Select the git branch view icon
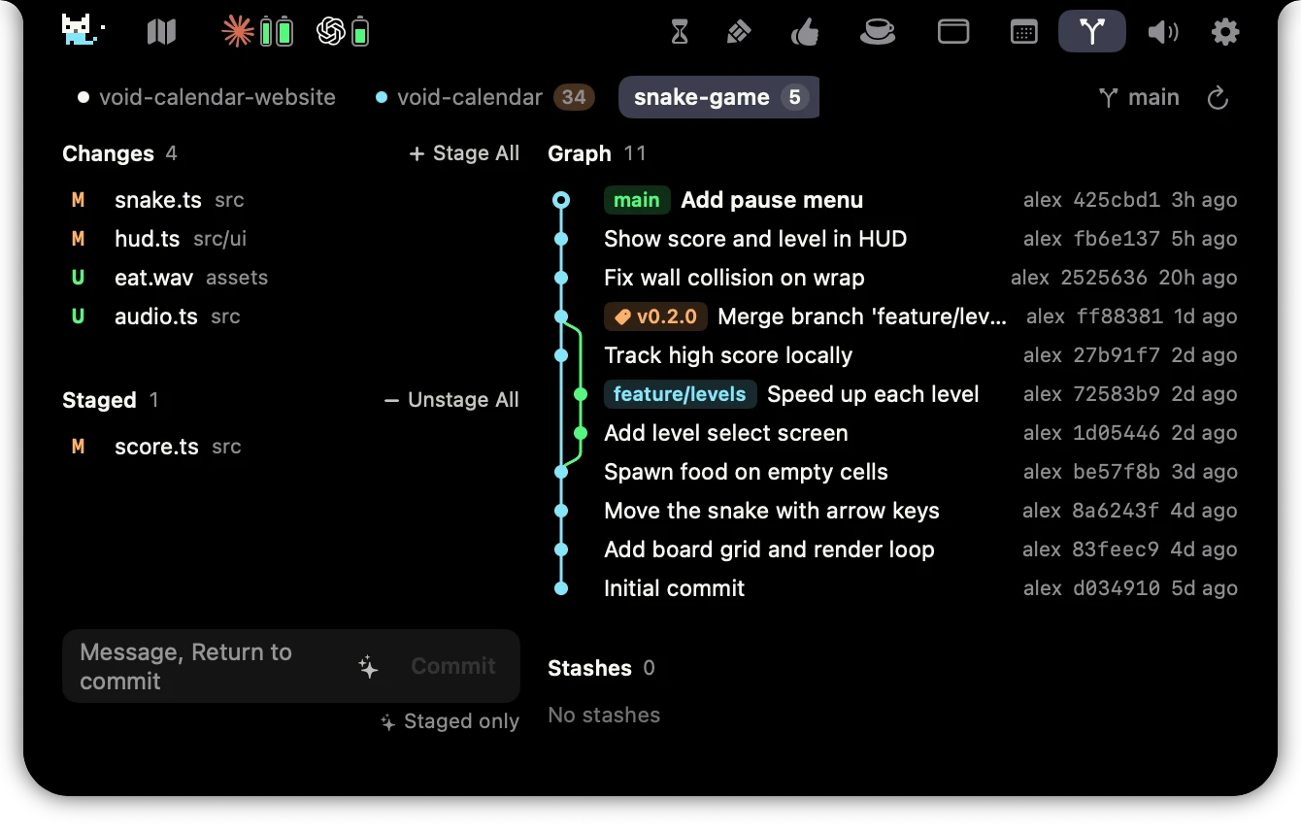1301x833 pixels. click(1092, 31)
